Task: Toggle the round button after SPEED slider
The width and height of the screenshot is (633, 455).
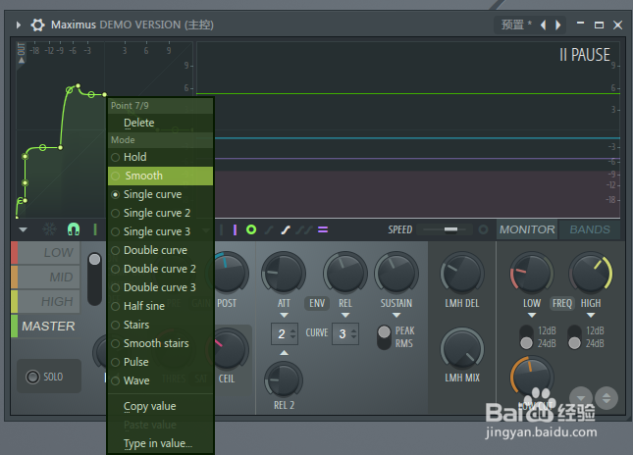Action: pos(483,229)
